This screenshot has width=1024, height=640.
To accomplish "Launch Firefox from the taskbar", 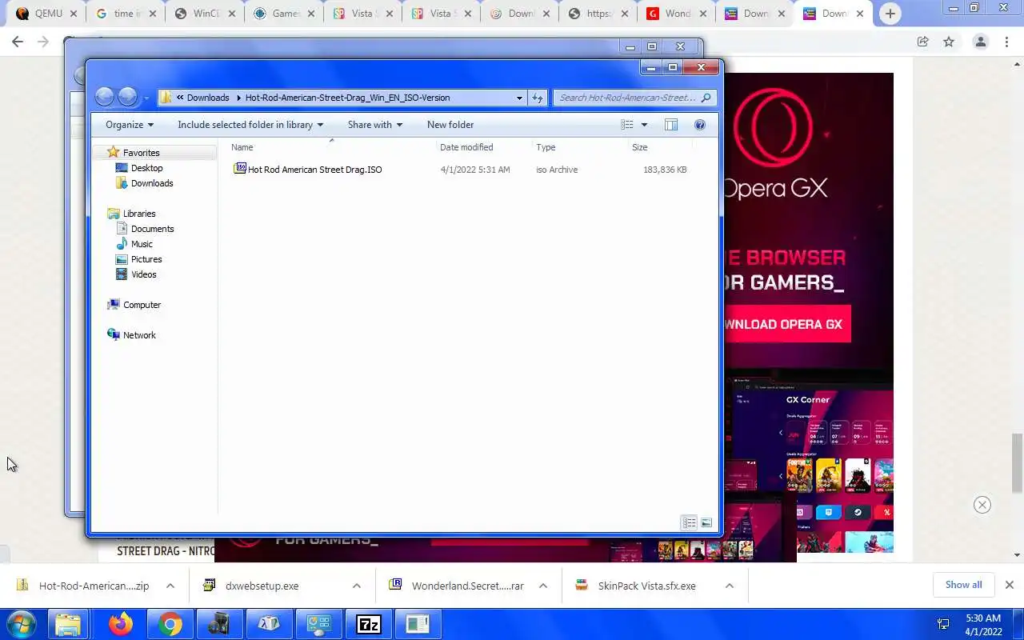I will (121, 624).
